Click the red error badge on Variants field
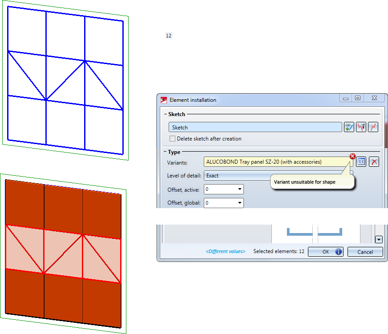The height and width of the screenshot is (334, 388). tap(352, 157)
